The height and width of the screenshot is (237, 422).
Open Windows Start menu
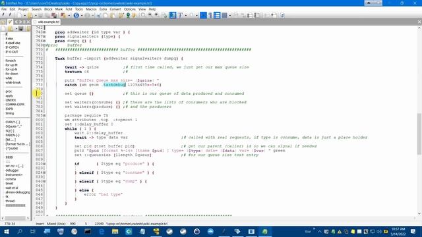[x=6, y=231]
